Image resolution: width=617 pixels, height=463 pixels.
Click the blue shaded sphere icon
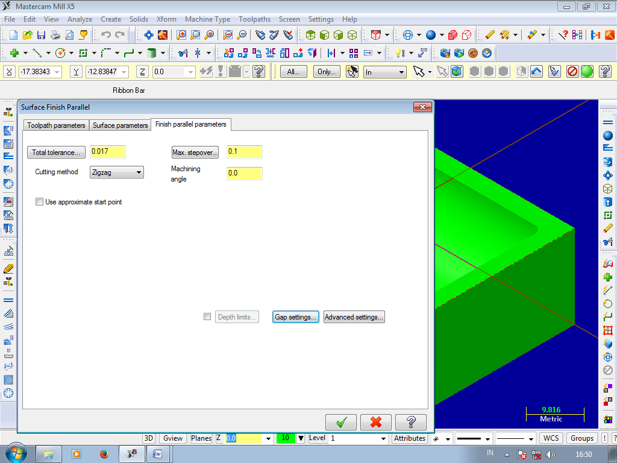pyautogui.click(x=431, y=35)
